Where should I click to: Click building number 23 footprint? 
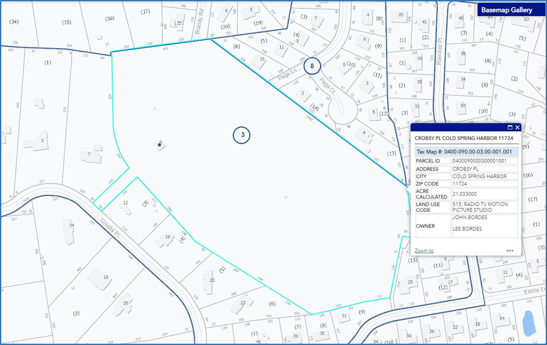tap(209, 282)
